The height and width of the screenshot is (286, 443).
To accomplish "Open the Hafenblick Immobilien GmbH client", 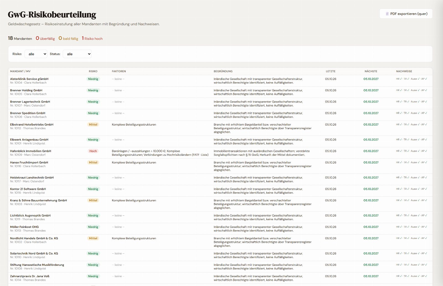I will (x=31, y=151).
